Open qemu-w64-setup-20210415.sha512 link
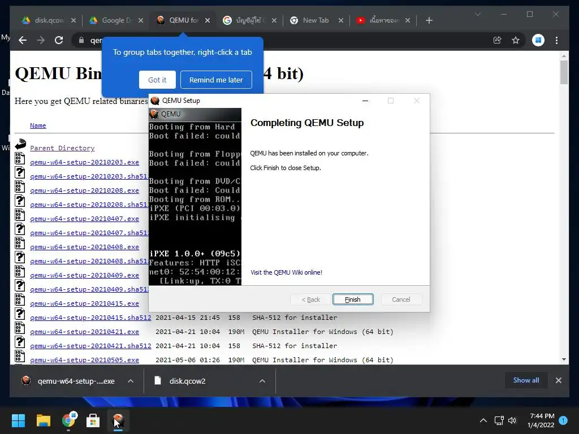Image resolution: width=579 pixels, height=434 pixels. point(90,318)
